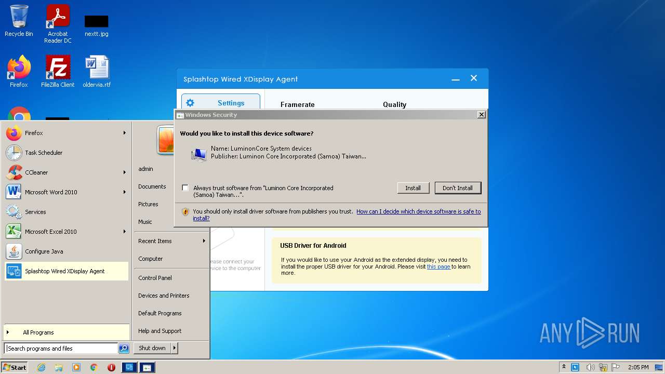Expand the Microsoft Excel 2010 submenu arrow
The width and height of the screenshot is (665, 374).
click(x=125, y=232)
